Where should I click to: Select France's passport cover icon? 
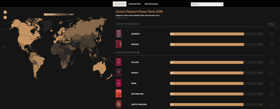pyautogui.click(x=118, y=72)
